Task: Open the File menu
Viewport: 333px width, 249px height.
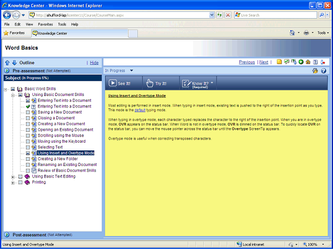Action: (7, 24)
